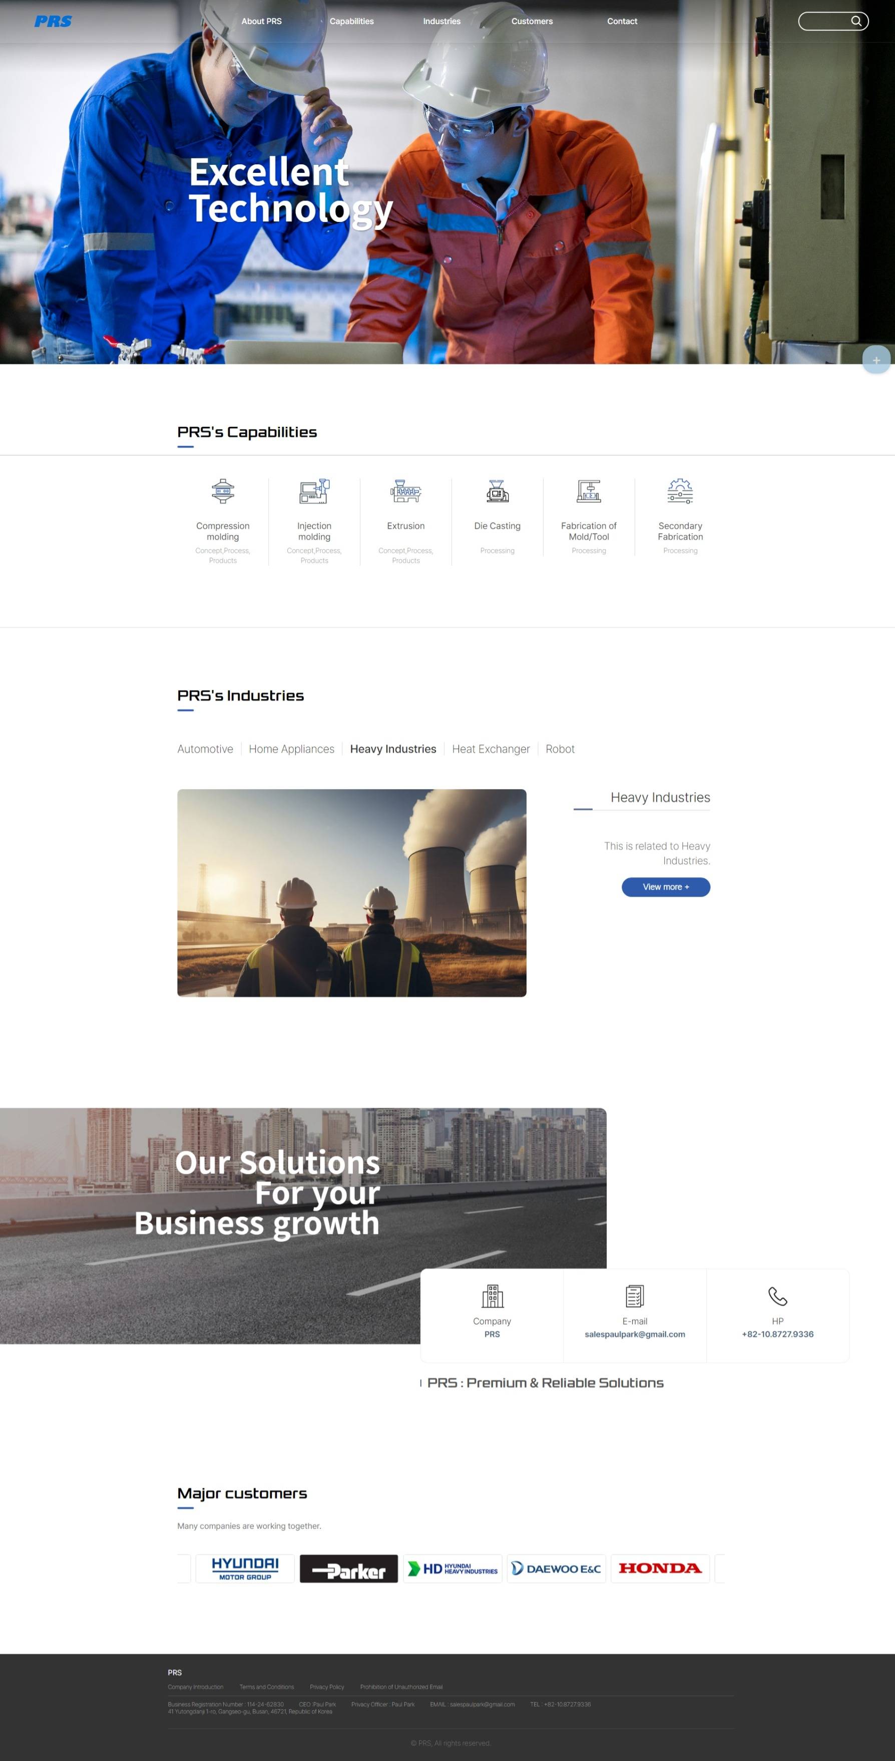The height and width of the screenshot is (1761, 895).
Task: Switch to the Automotive industry tab
Action: pos(205,748)
